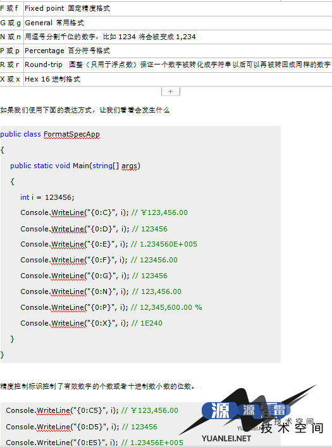Click the WriteLine "{0:E}" code line
This screenshot has height=447, width=332.
point(109,244)
